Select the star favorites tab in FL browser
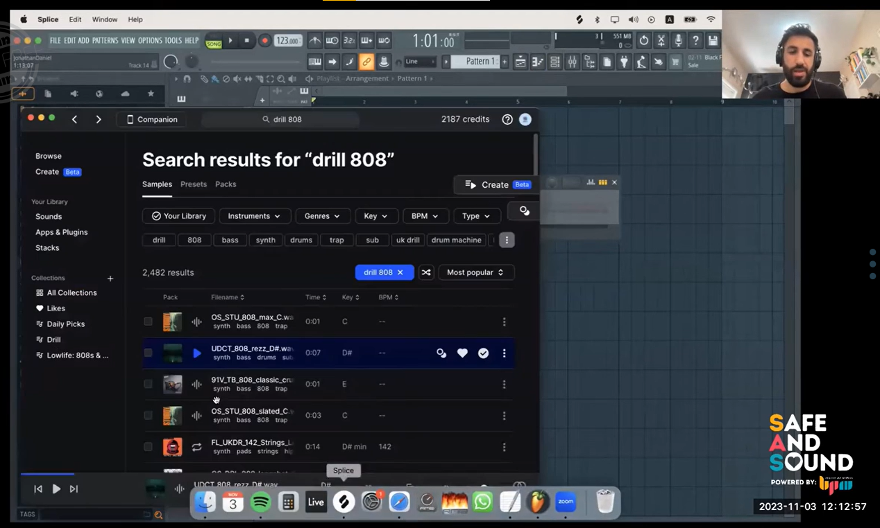 (151, 94)
